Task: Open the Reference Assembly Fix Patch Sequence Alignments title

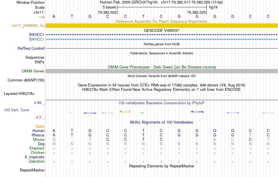Action: [161, 21]
